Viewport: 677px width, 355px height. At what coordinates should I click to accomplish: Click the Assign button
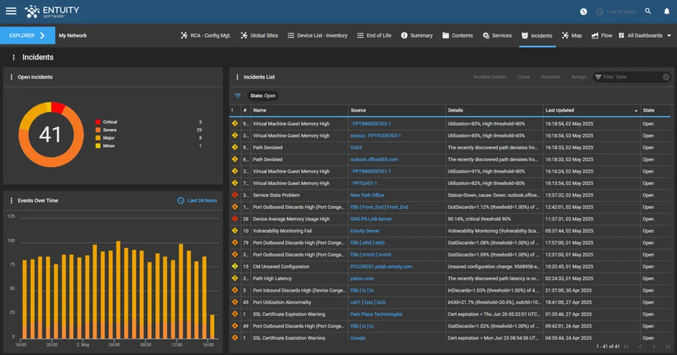point(578,77)
